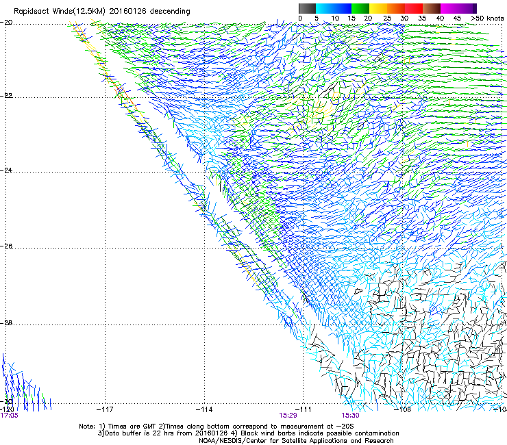Click the legend label "10"
Viewport: 507px width, 445px height.
tap(335, 18)
